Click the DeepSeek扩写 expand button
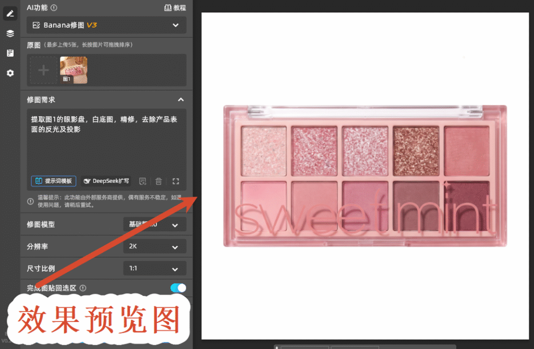 106,181
